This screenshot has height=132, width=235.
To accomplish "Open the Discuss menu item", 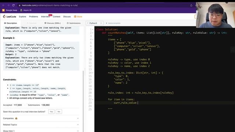I will (x=67, y=16).
